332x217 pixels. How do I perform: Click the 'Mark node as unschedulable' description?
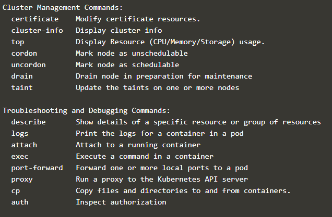tap(132, 53)
